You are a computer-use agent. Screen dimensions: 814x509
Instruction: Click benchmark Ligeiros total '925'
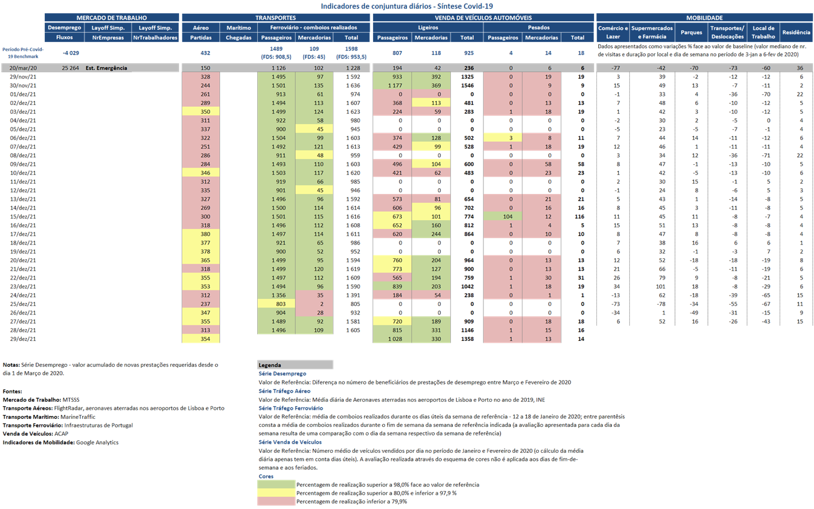469,53
